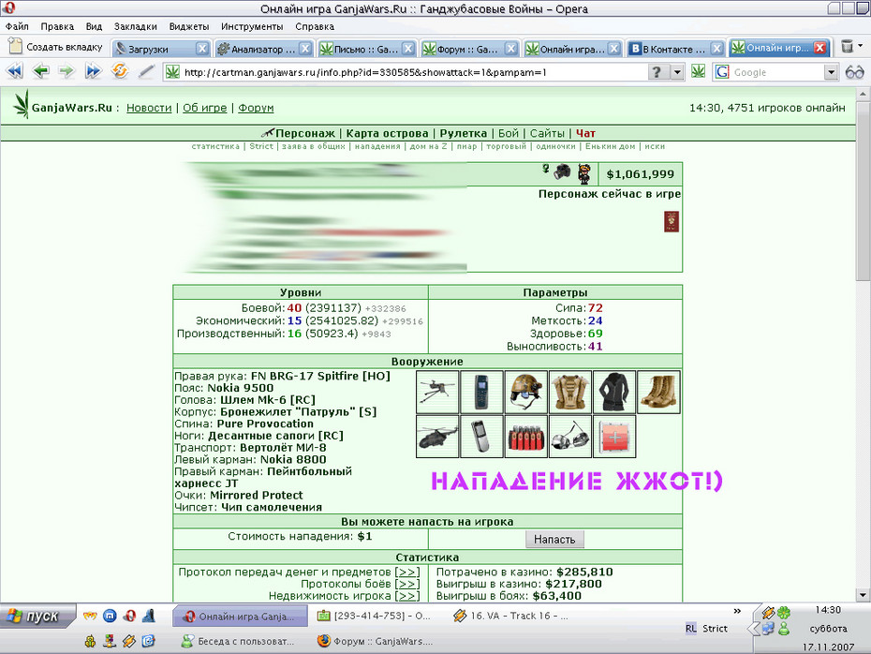Click the glasses view icon next to the search box
This screenshot has height=654, width=871.
point(854,72)
